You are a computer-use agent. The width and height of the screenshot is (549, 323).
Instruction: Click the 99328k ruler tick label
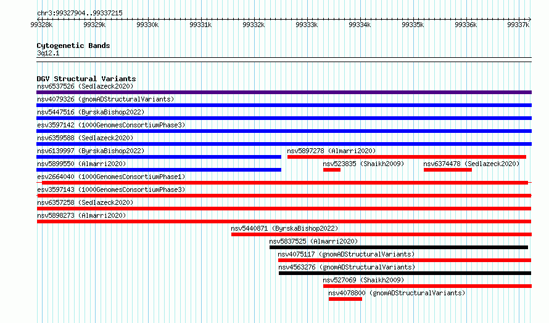point(41,25)
